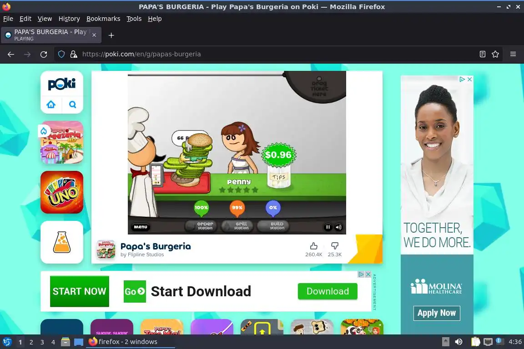524x349 pixels.
Task: Open tracking protection shield icon
Action: (x=61, y=54)
